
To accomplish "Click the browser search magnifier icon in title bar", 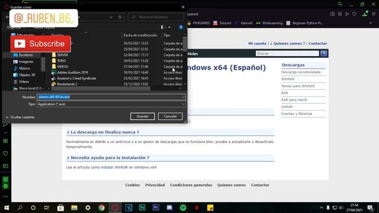I will (x=340, y=4).
